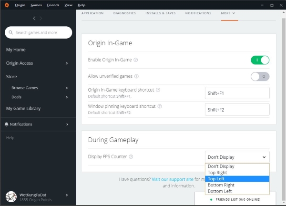Open the Origin menu

click(x=20, y=5)
